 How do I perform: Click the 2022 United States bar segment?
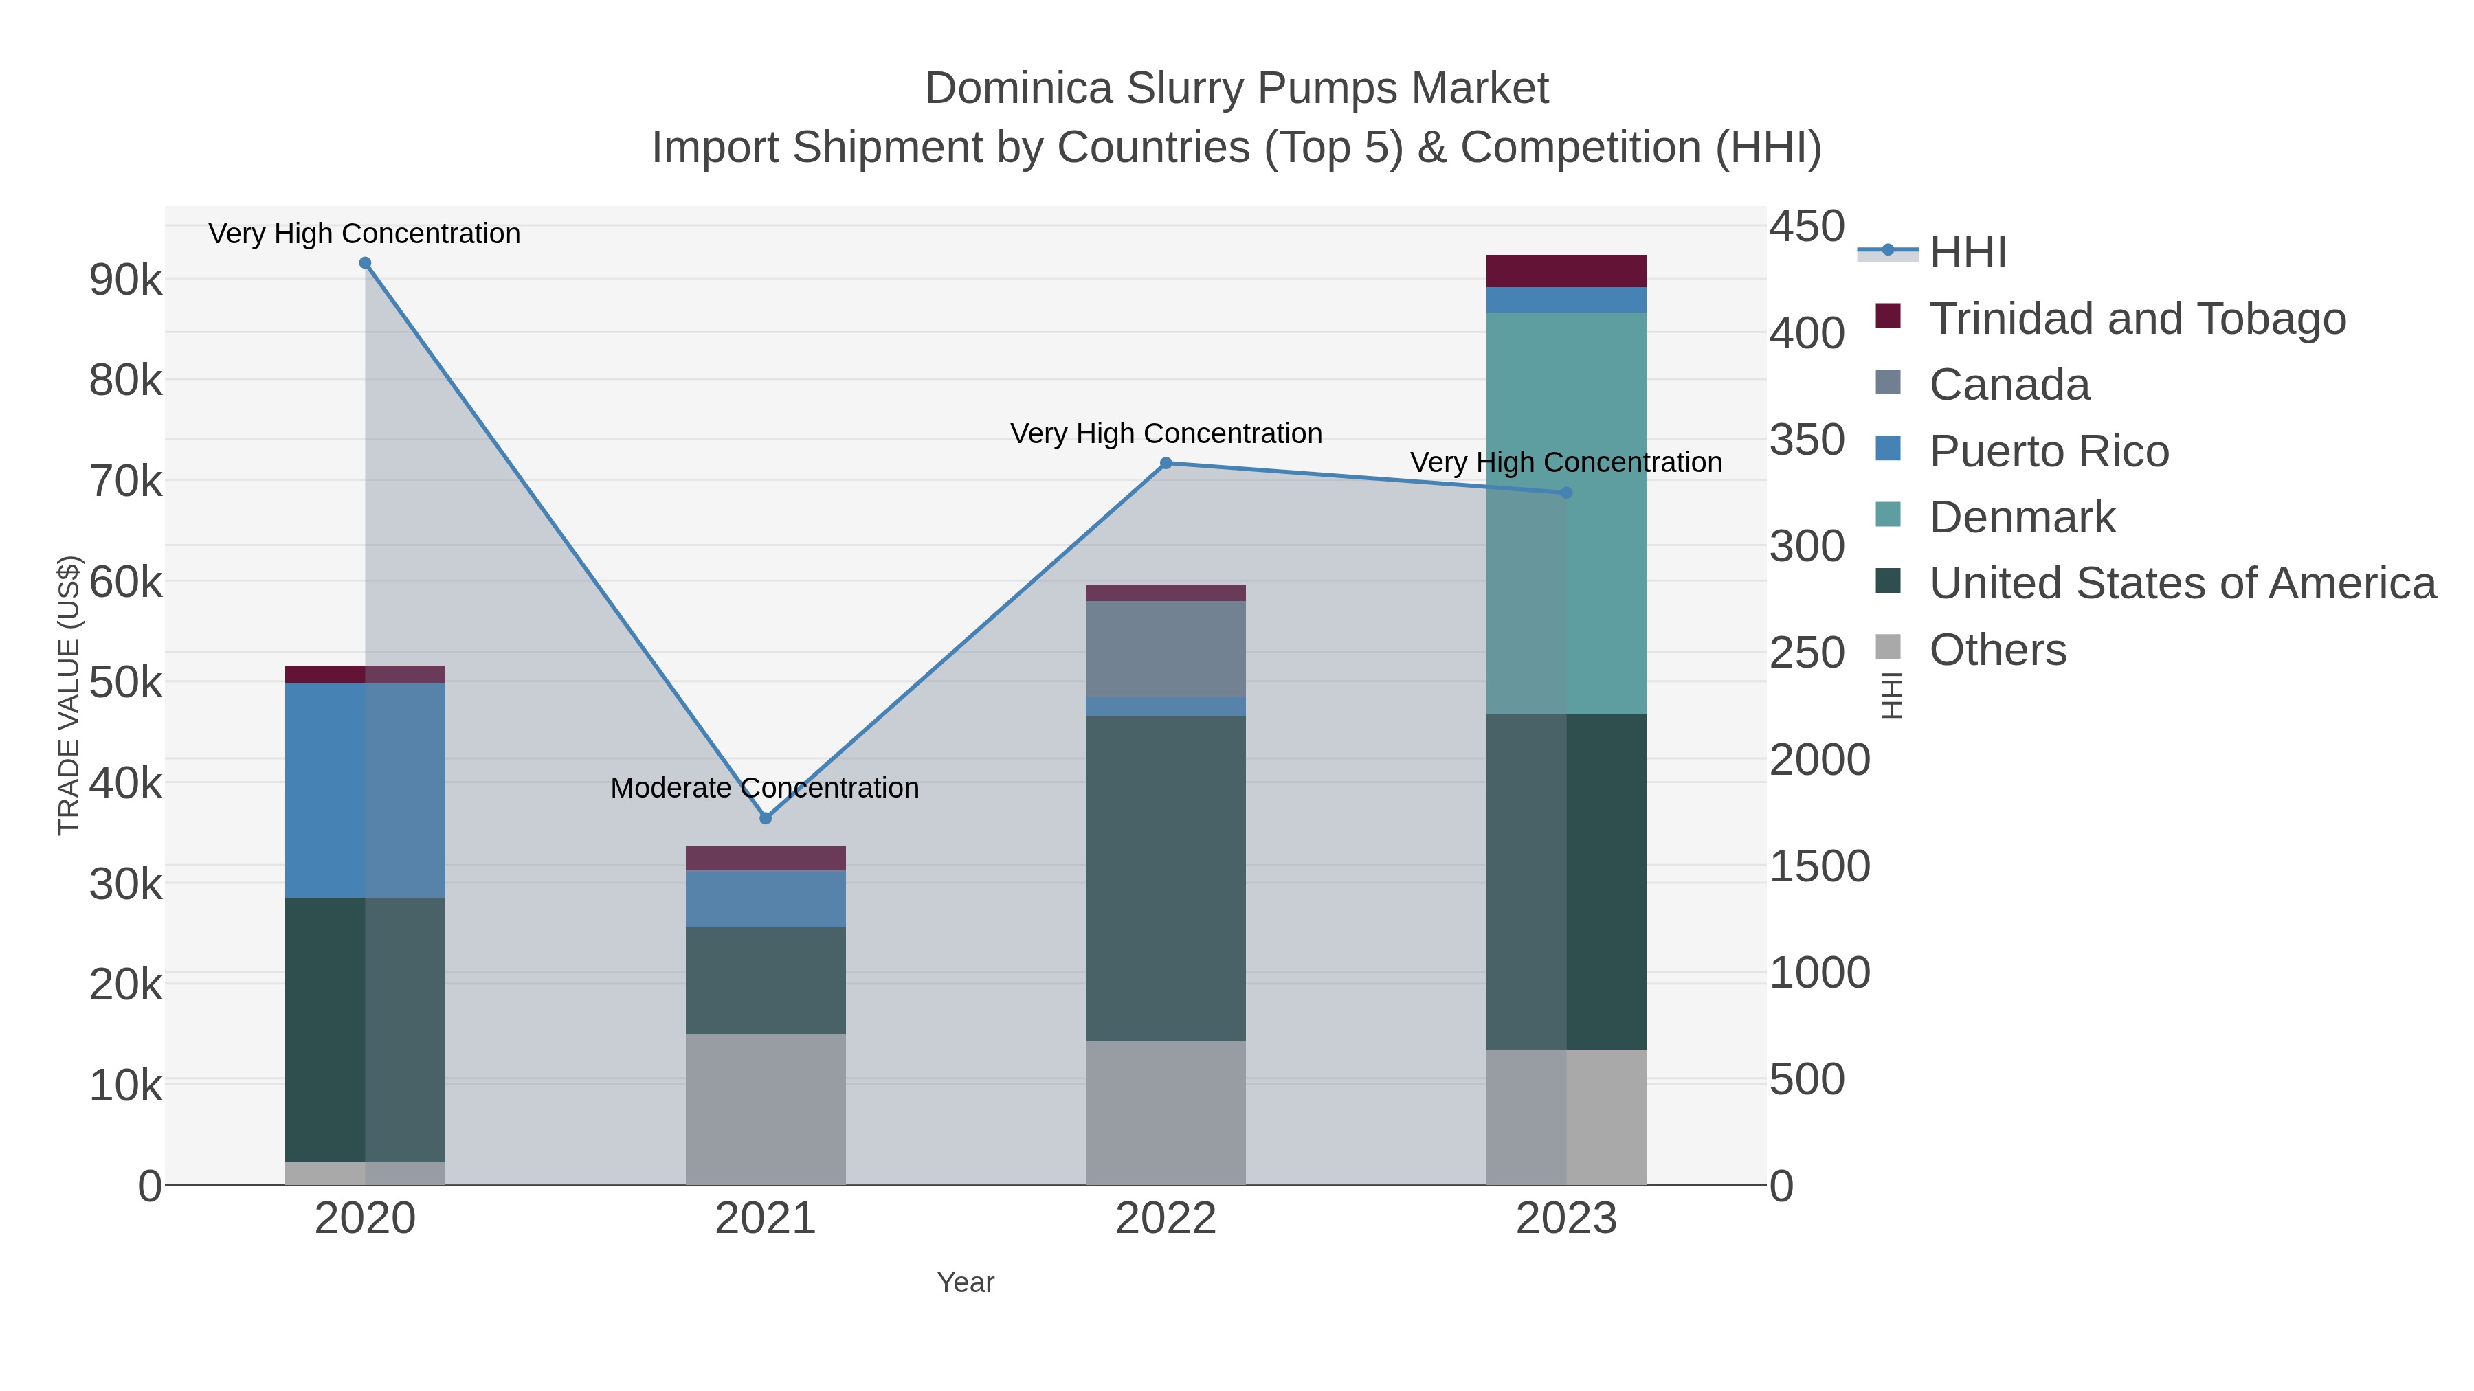[1166, 879]
